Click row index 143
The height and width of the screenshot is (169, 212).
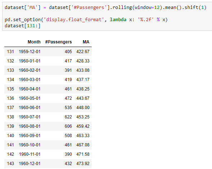coord(10,164)
